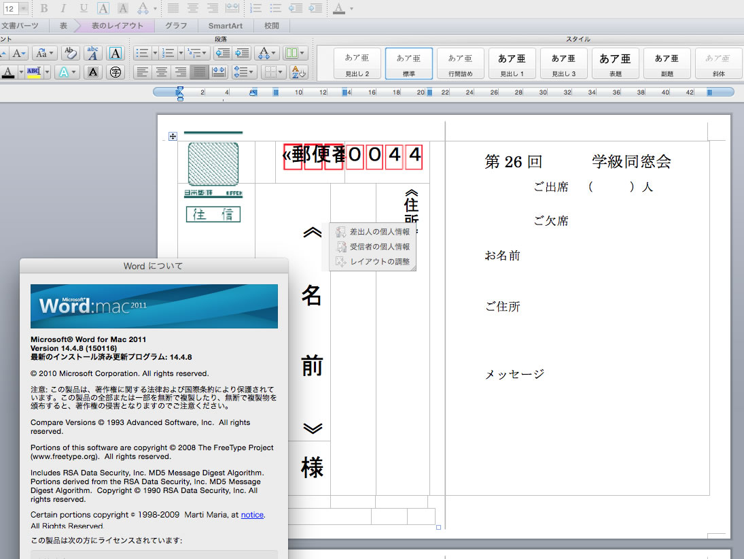Click the font size field showing 12

10,9
